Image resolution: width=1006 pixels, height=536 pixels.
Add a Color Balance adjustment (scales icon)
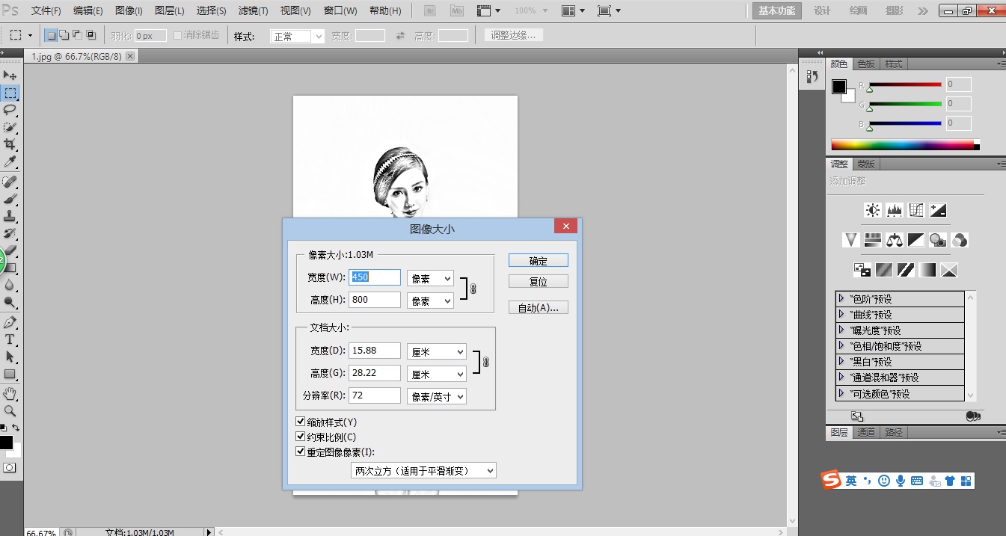pyautogui.click(x=894, y=240)
